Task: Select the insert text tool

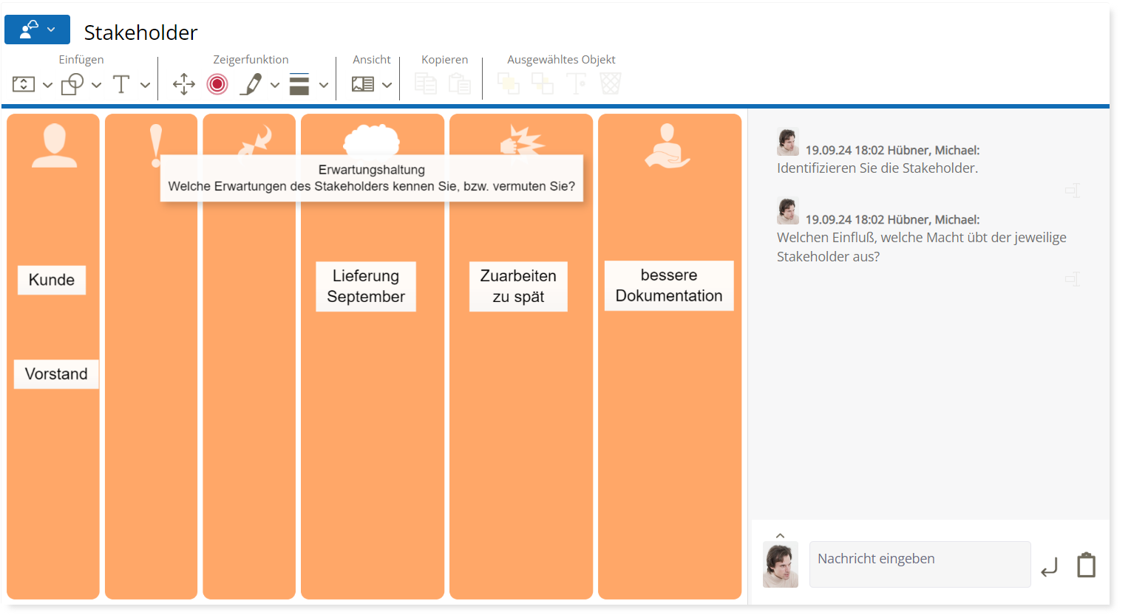Action: [x=121, y=84]
